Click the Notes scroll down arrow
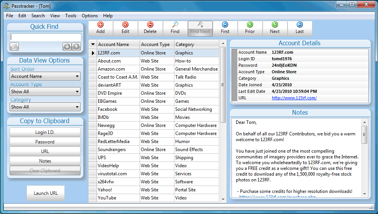This screenshot has width=378, height=214. pos(365,194)
